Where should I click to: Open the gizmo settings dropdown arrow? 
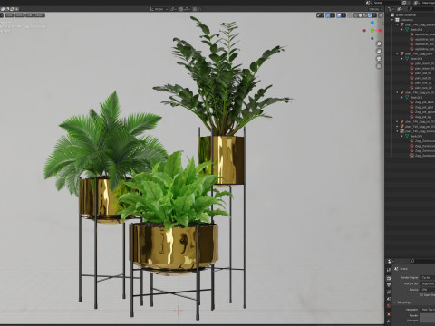pos(333,15)
